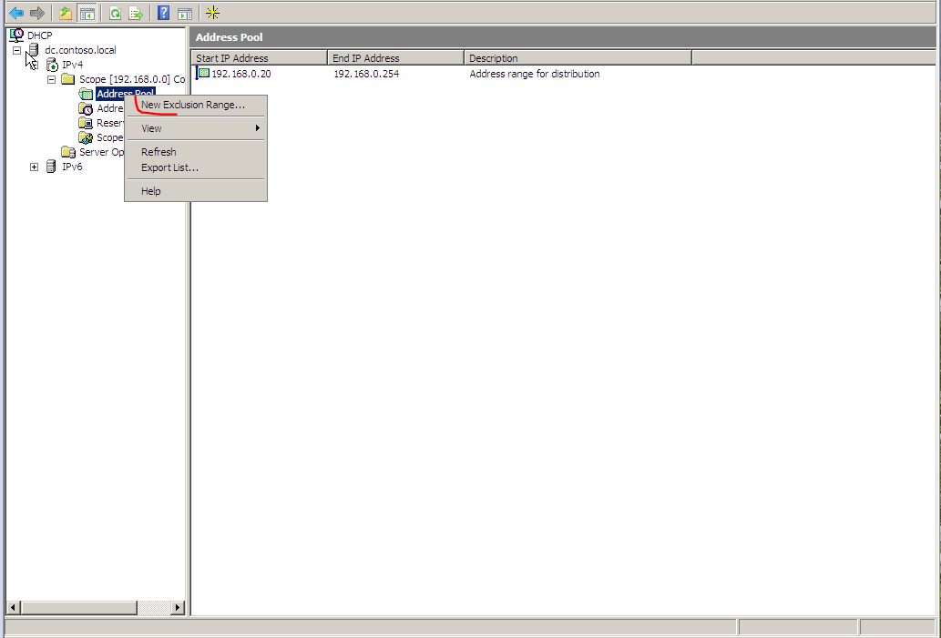Click the left arrow of tree horizontal scrollbar

click(x=13, y=607)
